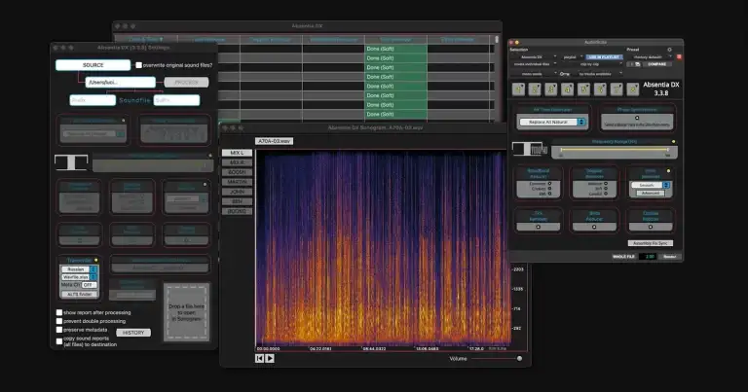
Task: Select preset slot 3 in AudioSuite window
Action: [551, 89]
